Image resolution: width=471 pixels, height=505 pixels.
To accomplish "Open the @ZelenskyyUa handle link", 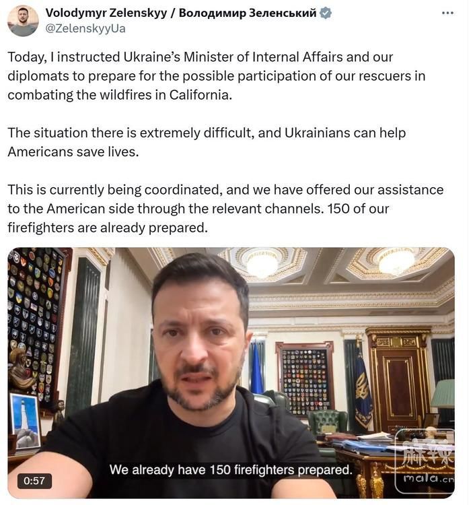I will (85, 29).
